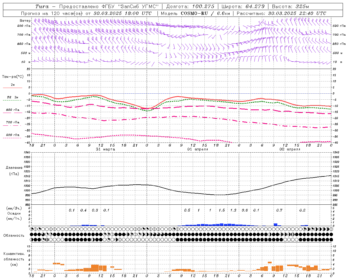The width and height of the screenshot is (347, 278).
Task: Click the "Конвективн." convective cloud label
Action: [14, 254]
